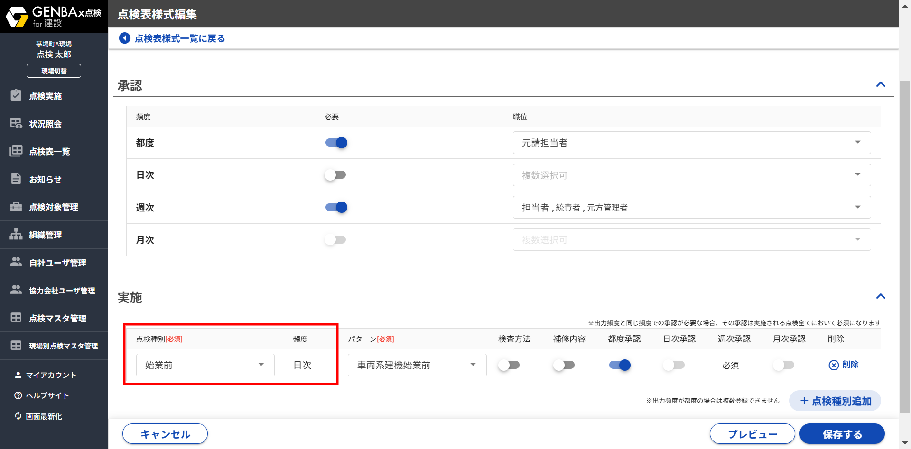The height and width of the screenshot is (449, 911).
Task: Click the vertical page scrollbar
Action: point(905,237)
